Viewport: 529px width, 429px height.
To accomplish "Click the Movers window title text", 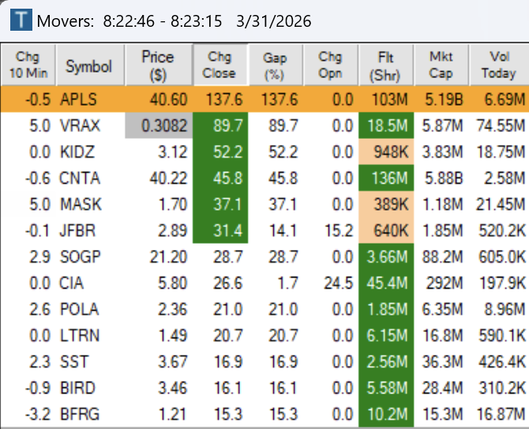I will tap(174, 21).
